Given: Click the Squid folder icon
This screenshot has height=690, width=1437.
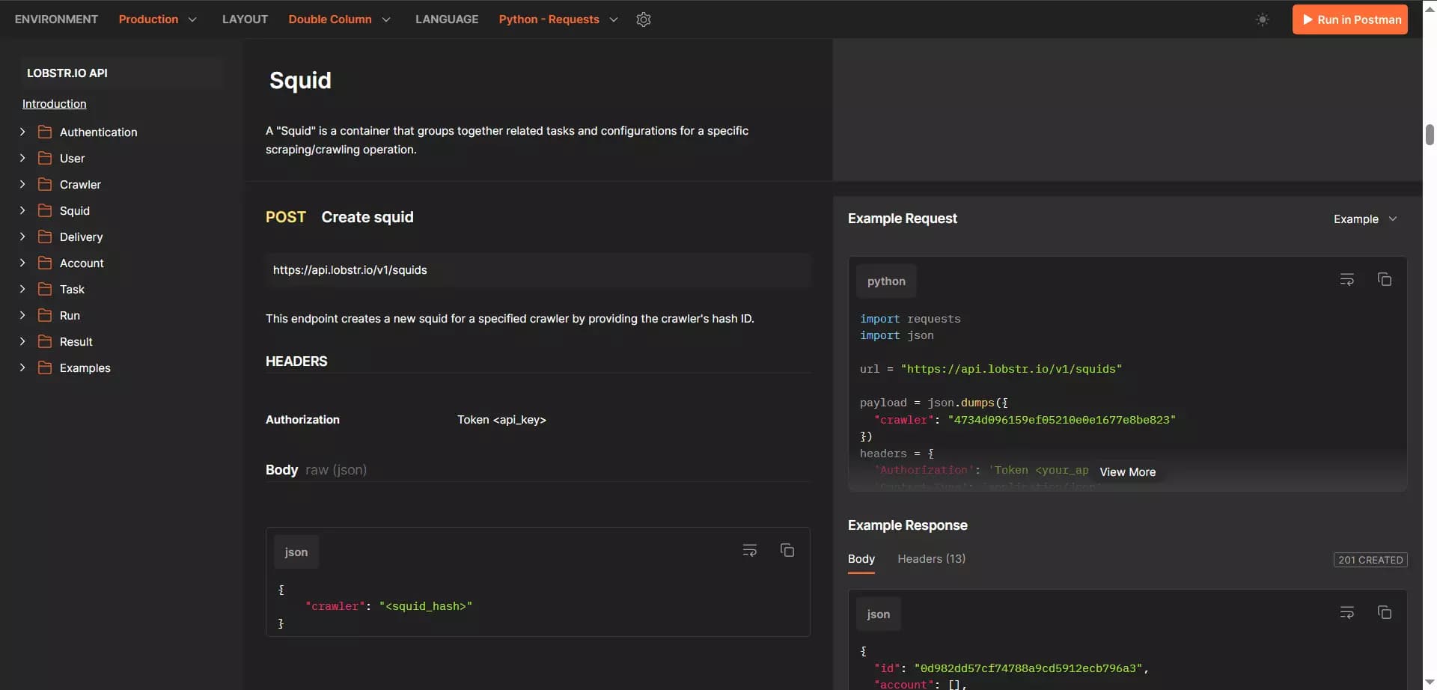Looking at the screenshot, I should point(45,210).
